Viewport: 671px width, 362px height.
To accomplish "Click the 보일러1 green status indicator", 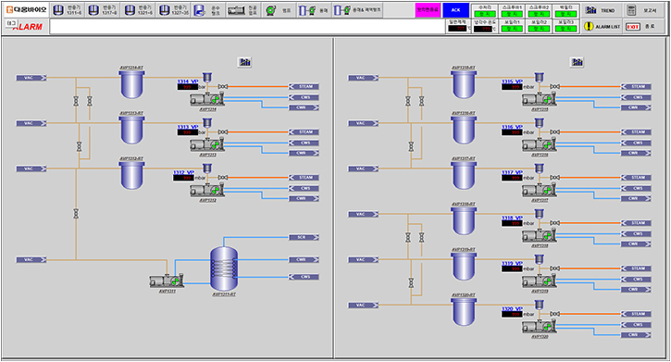I will pos(512,29).
